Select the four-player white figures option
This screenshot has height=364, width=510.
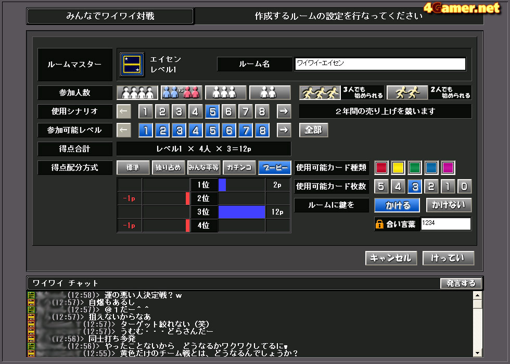pos(137,93)
